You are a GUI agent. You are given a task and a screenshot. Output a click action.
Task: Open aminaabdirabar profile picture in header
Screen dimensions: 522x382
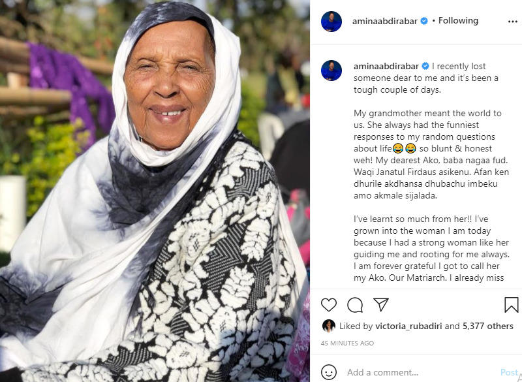tap(331, 22)
